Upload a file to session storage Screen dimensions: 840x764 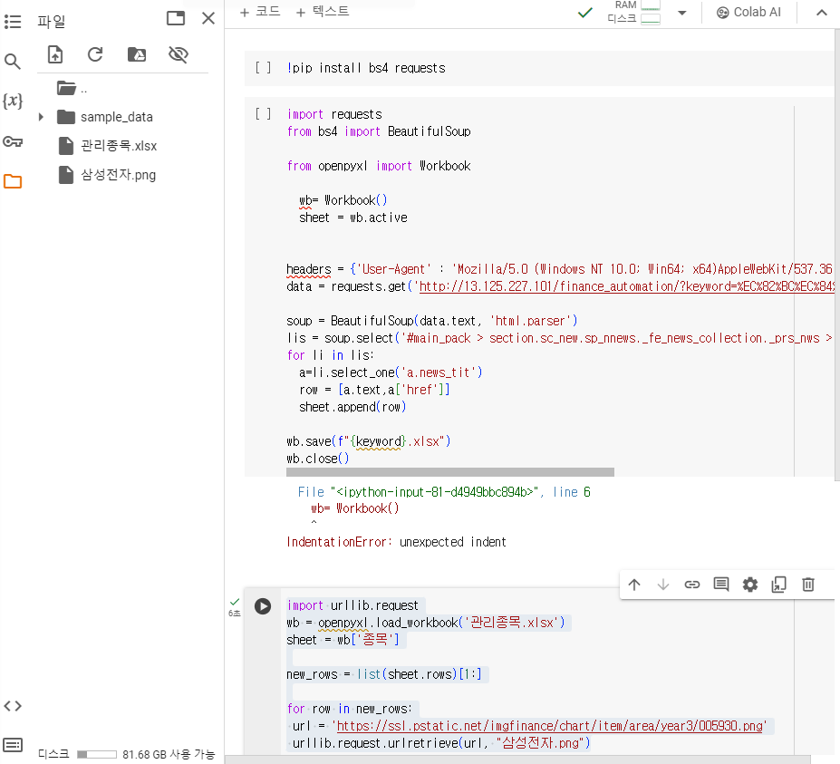[x=55, y=54]
